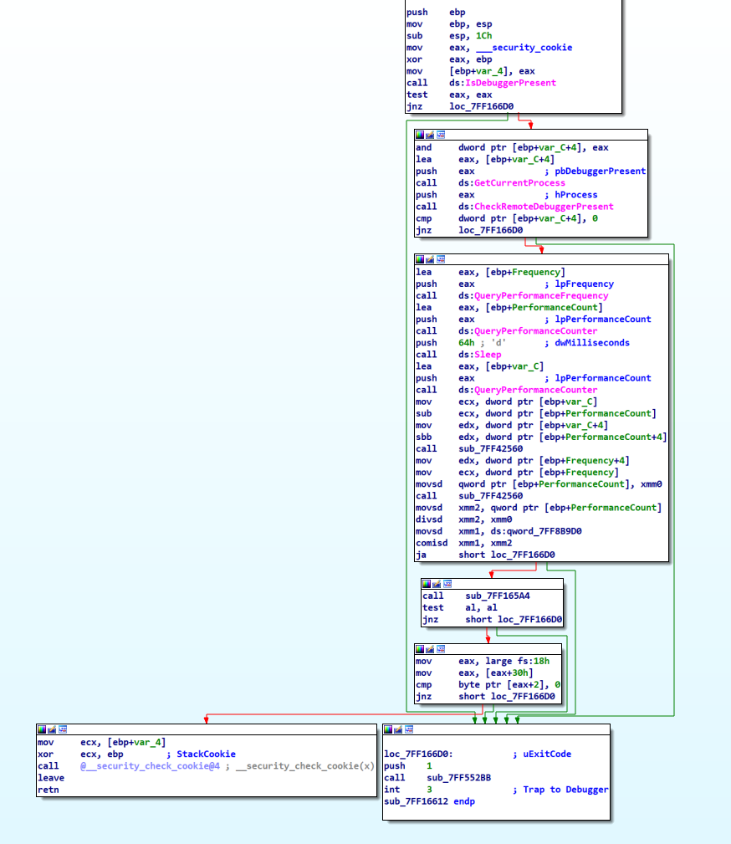Click the ds:Sleep call target
731x844 pixels.
488,355
